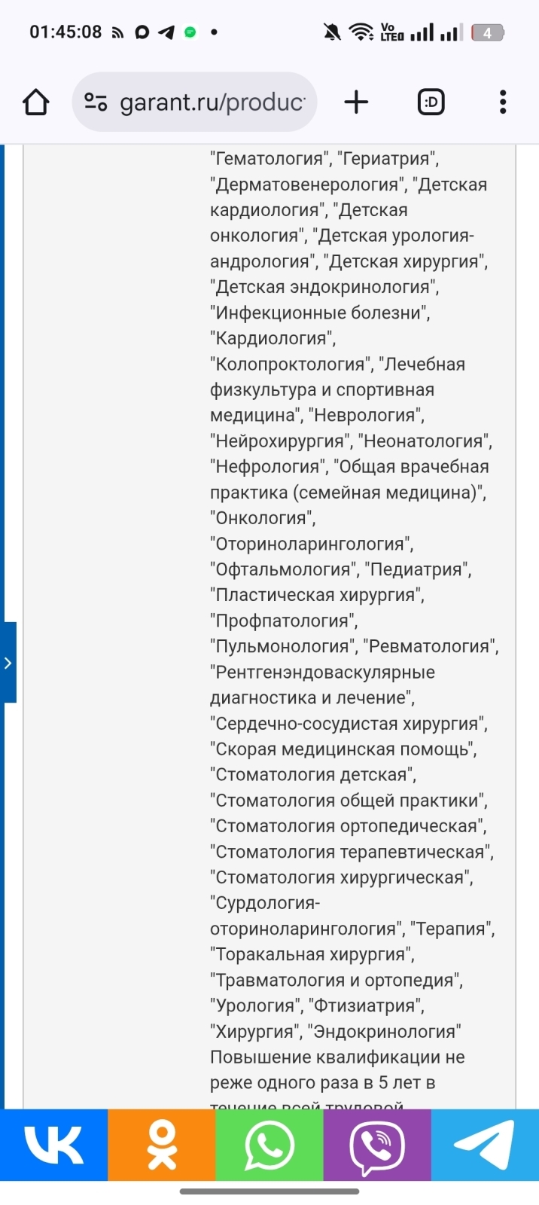This screenshot has width=539, height=1205.
Task: Open the browser three-dot menu
Action: coord(503,102)
